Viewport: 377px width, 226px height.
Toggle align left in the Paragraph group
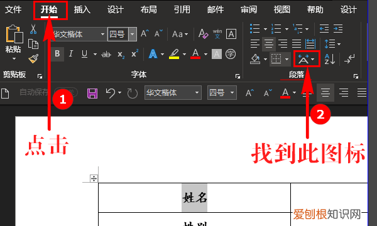(x=255, y=44)
